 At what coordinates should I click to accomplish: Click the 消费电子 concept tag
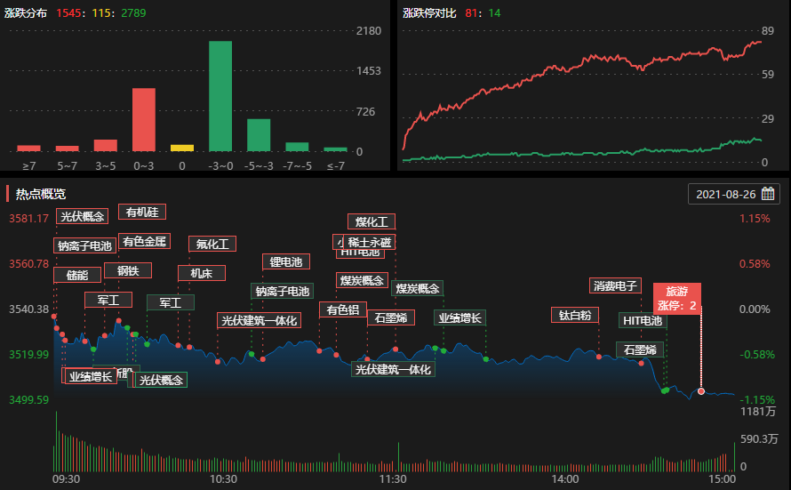click(615, 285)
